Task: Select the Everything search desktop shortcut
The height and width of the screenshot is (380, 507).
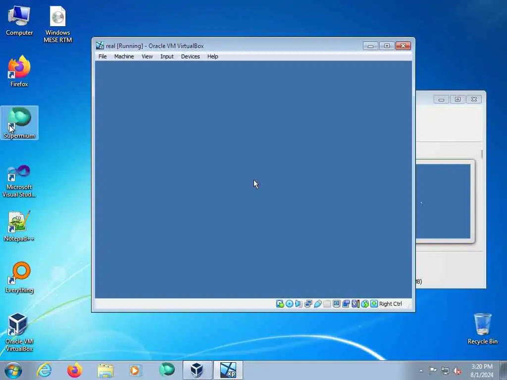Action: [19, 277]
